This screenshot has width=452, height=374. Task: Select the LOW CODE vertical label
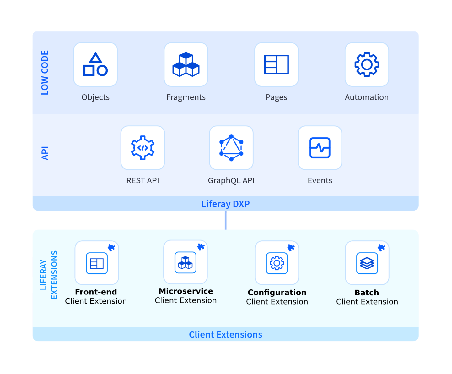point(45,73)
